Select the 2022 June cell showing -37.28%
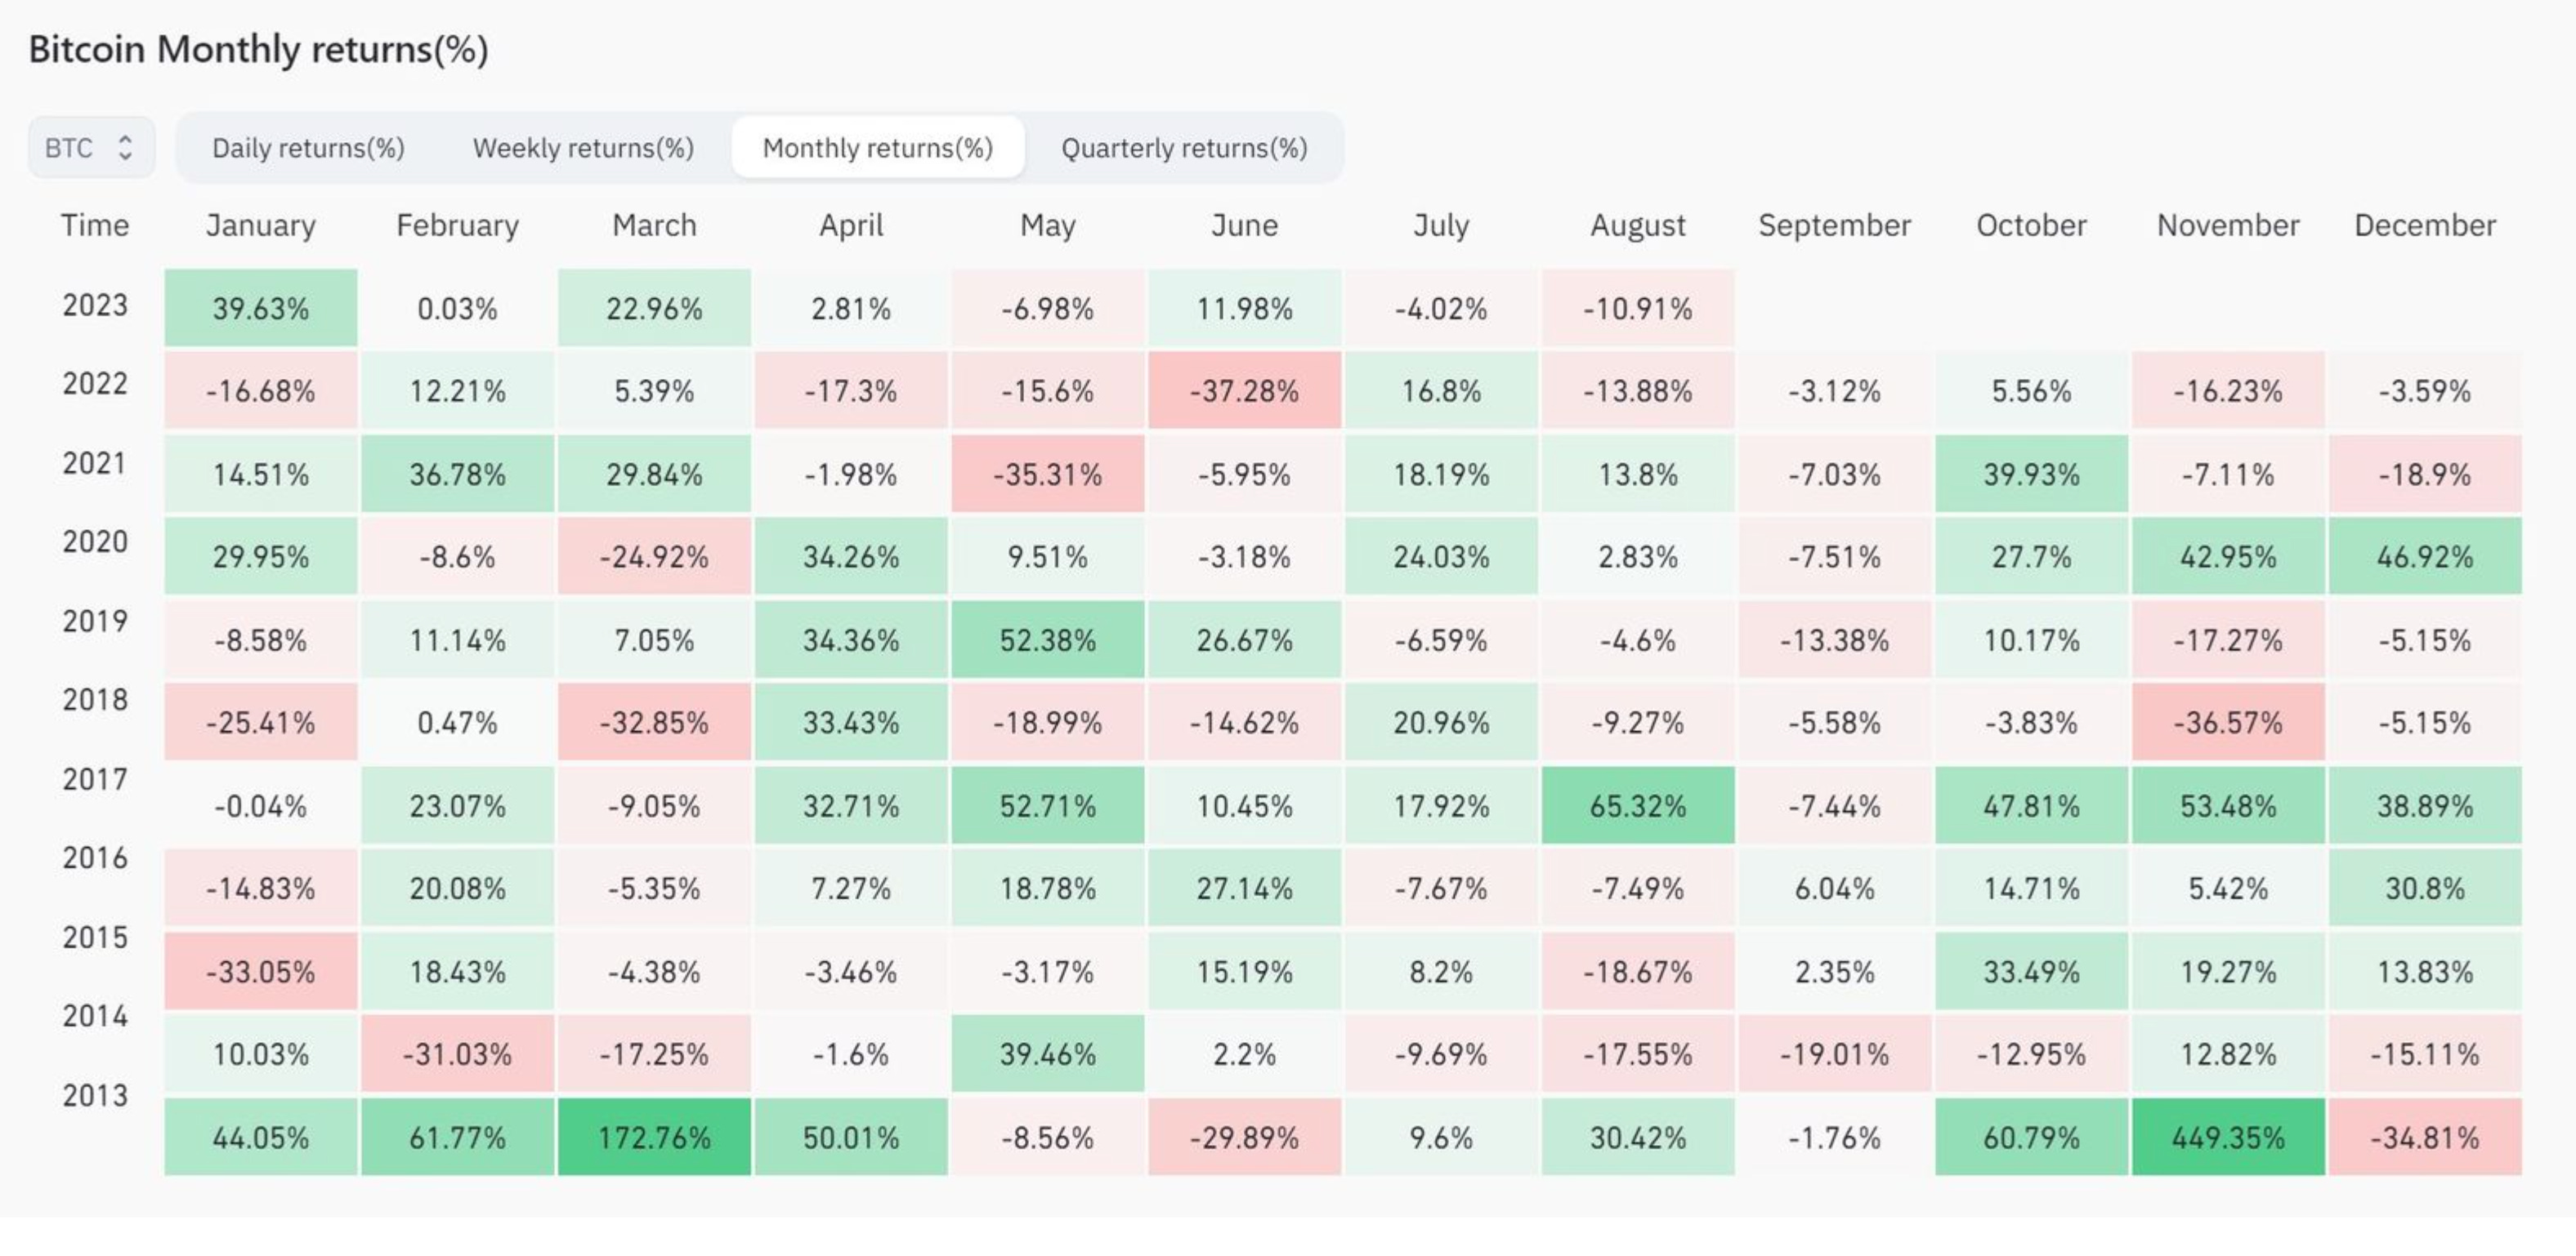 pyautogui.click(x=1244, y=390)
